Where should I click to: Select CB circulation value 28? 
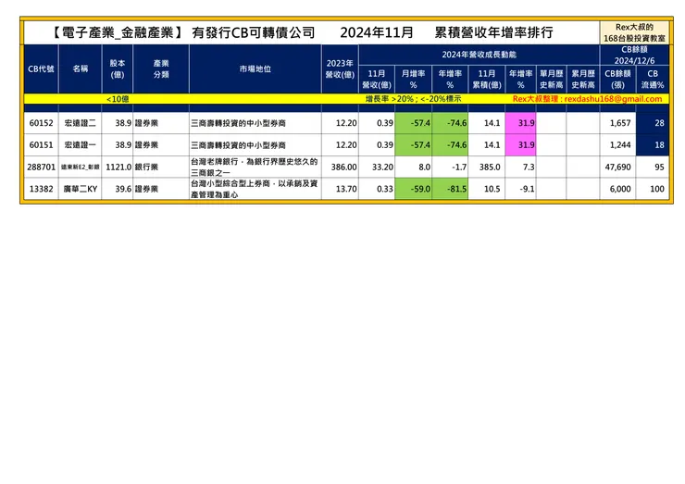653,123
